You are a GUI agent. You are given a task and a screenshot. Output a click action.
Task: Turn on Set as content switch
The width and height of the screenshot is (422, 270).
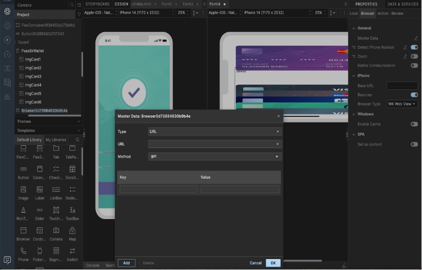(414, 145)
